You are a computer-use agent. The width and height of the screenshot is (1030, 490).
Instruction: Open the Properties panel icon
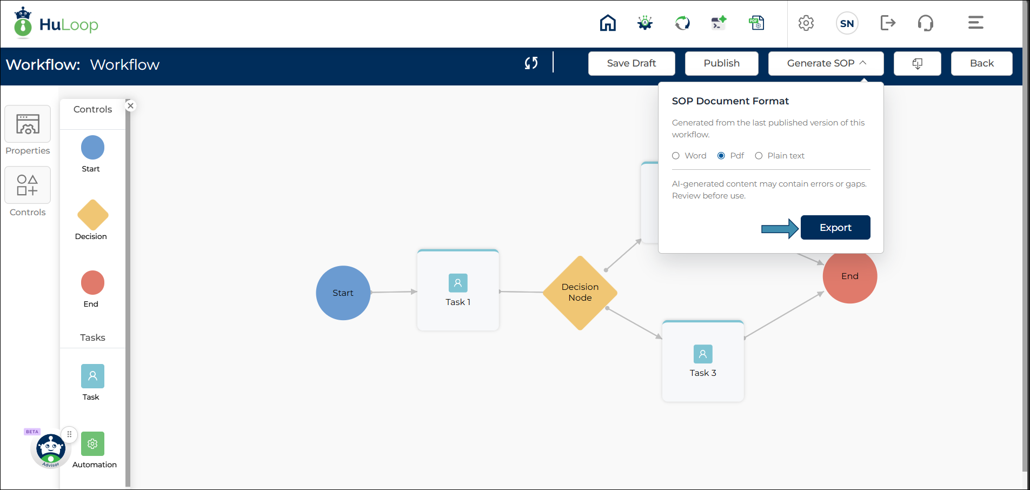(x=28, y=124)
